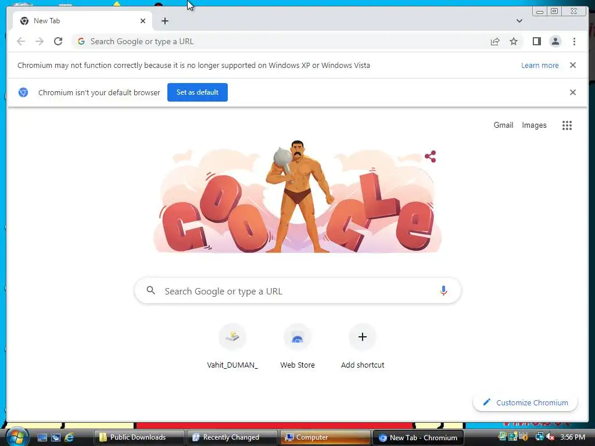Click Switch between windows quick launch icon
Viewport: 595px width, 446px height.
(x=56, y=437)
